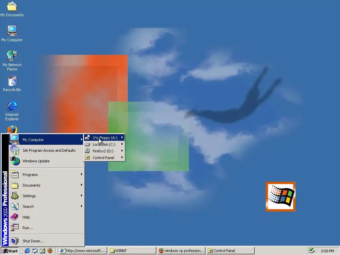Expand the Programs submenu arrow
The height and width of the screenshot is (255, 340).
click(x=82, y=174)
